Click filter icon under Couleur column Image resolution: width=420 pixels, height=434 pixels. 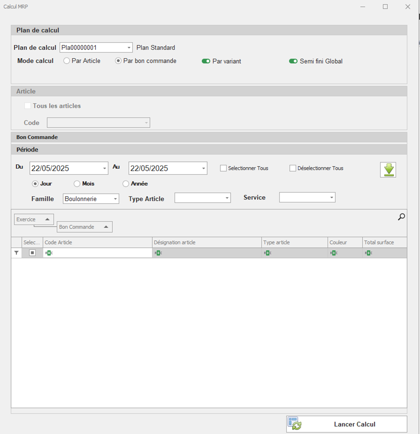(x=333, y=253)
